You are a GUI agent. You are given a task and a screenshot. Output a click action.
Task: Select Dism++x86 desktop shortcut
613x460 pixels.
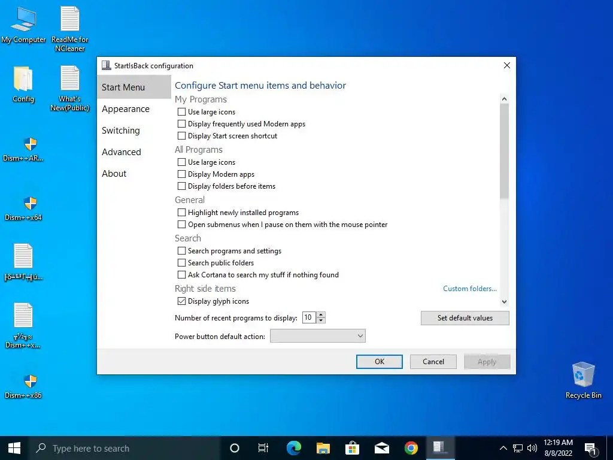(x=23, y=386)
